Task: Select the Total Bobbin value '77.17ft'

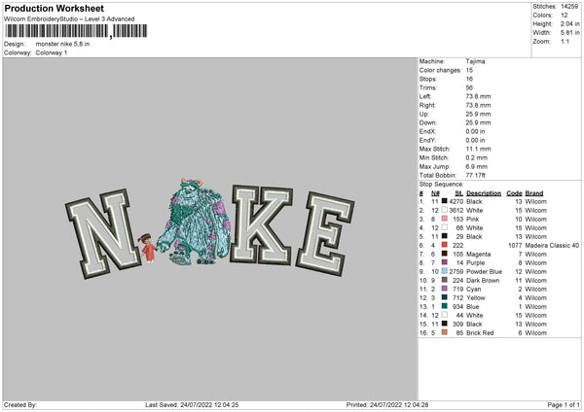Action: (x=475, y=175)
